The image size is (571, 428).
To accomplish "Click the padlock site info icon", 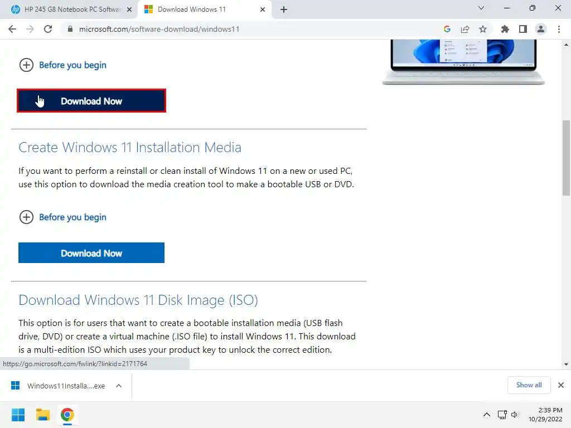I will click(70, 29).
